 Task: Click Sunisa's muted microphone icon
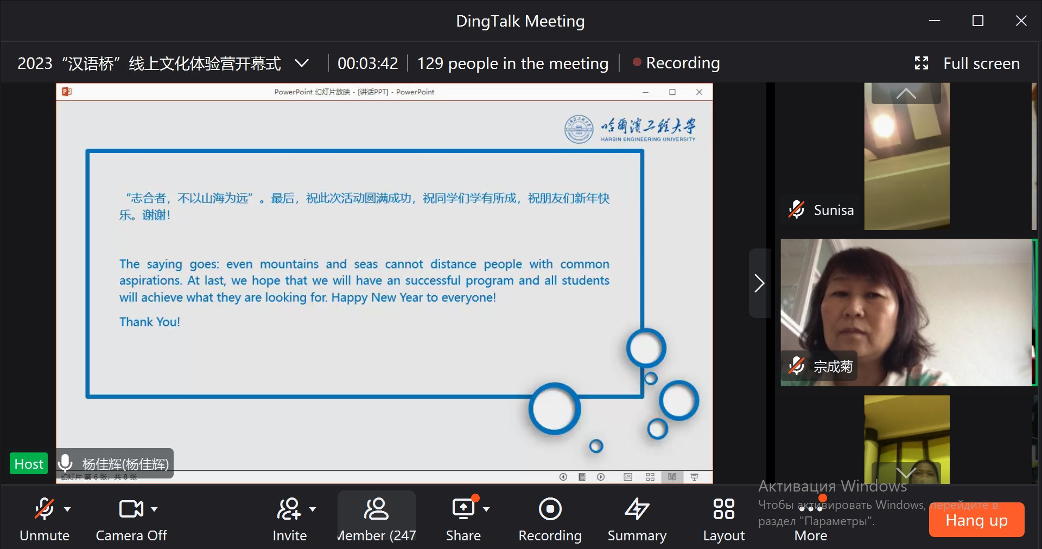pos(796,210)
